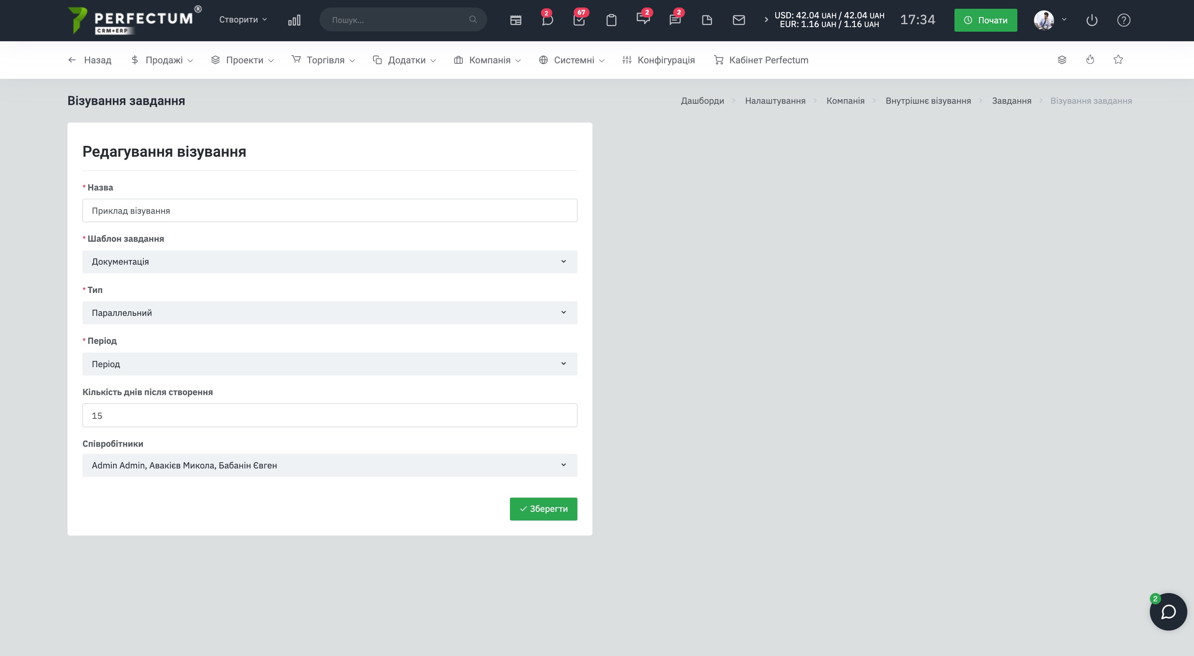1194x656 pixels.
Task: Open the statistics bar chart icon
Action: 294,20
